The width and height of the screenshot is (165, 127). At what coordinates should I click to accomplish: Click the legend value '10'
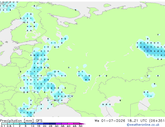point(33,126)
